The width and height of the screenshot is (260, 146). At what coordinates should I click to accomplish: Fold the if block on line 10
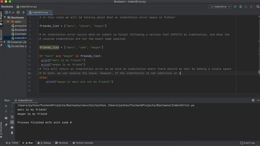[38, 56]
